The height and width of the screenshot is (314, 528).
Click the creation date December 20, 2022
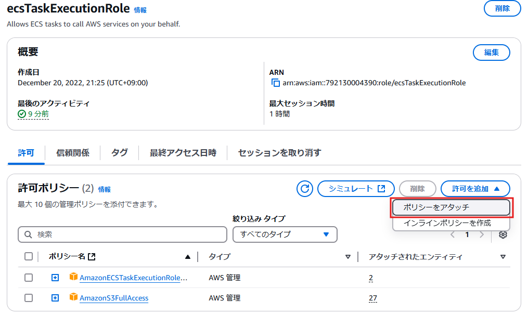(83, 83)
